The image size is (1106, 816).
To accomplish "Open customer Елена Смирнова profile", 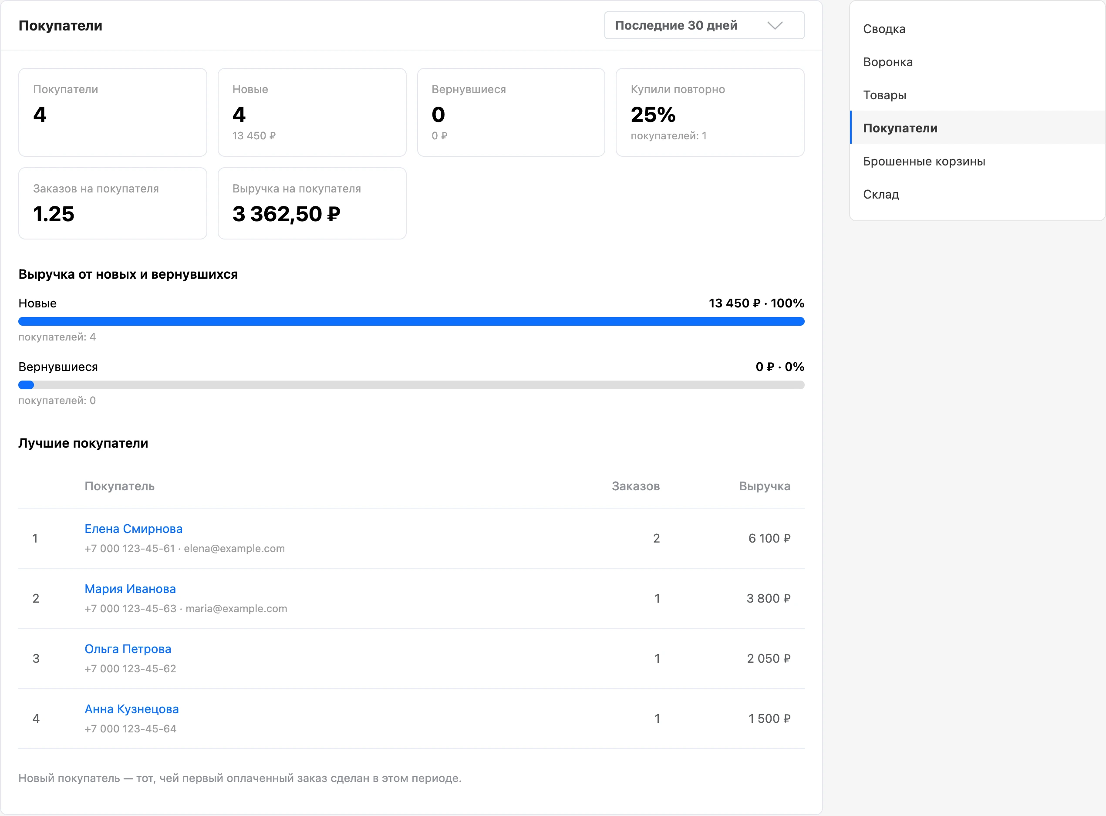I will [x=133, y=529].
